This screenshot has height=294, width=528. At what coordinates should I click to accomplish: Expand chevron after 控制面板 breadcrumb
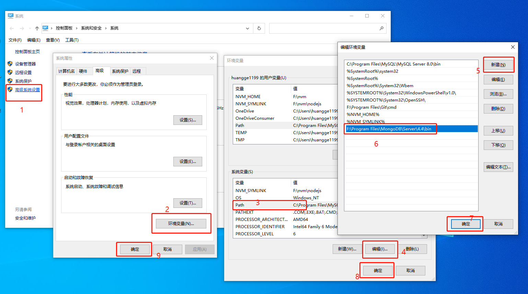(77, 28)
